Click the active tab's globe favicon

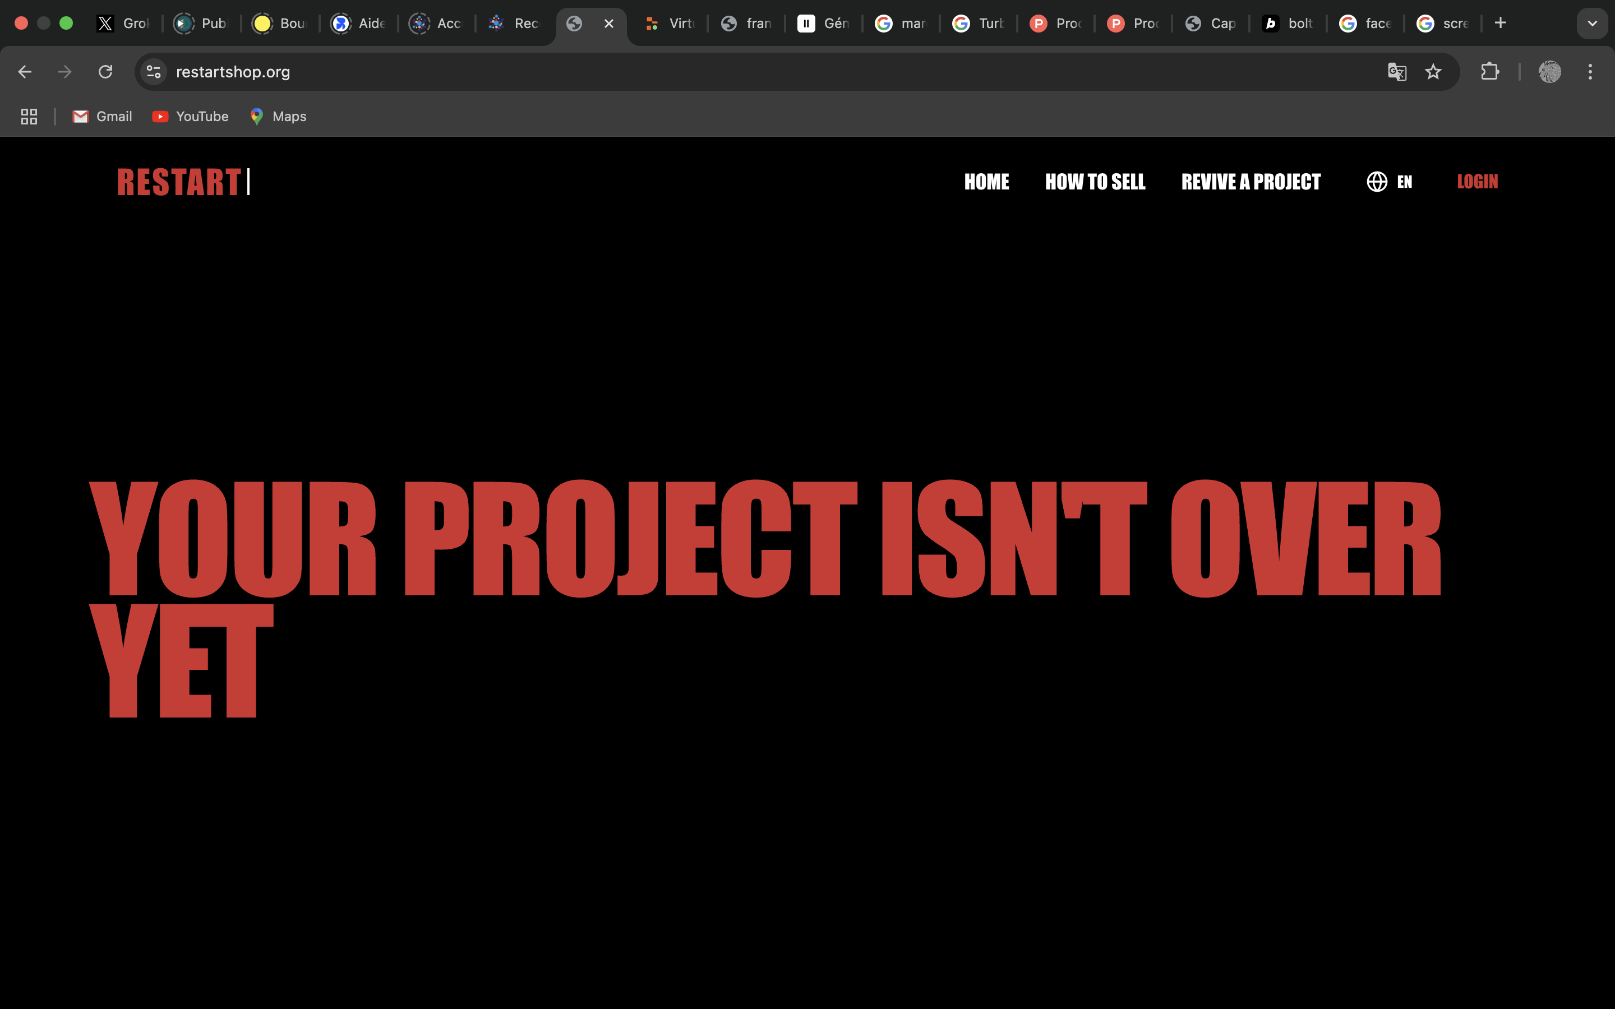click(x=574, y=24)
